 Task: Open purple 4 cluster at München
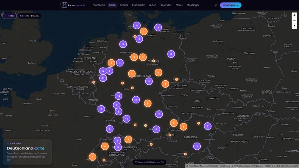pyautogui.click(x=156, y=129)
